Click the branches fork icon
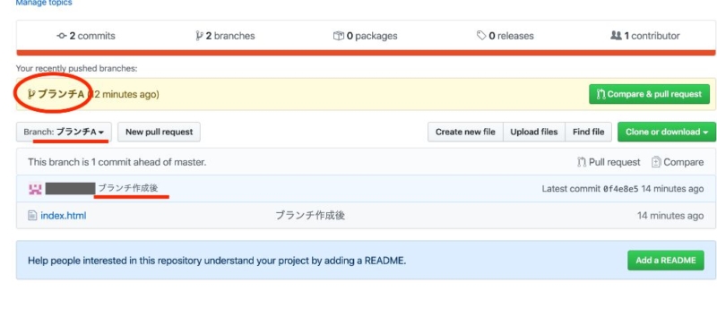Viewport: 717px width, 325px height. click(199, 36)
